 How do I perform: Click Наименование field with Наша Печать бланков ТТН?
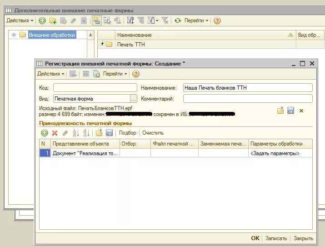248,87
